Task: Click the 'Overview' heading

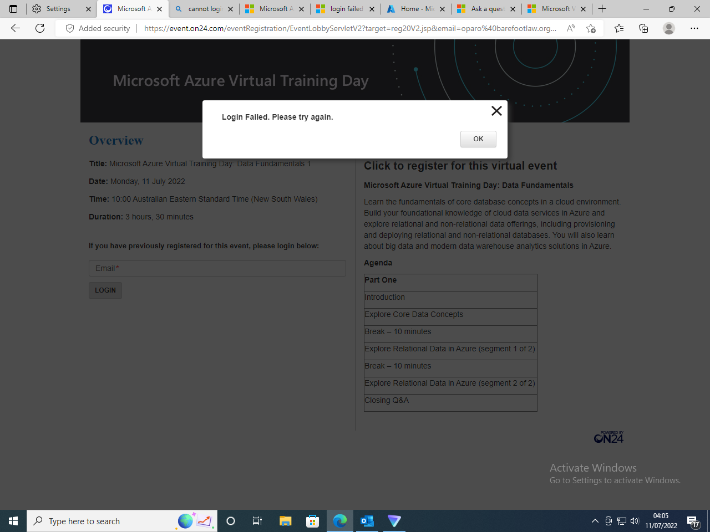Action: coord(116,140)
